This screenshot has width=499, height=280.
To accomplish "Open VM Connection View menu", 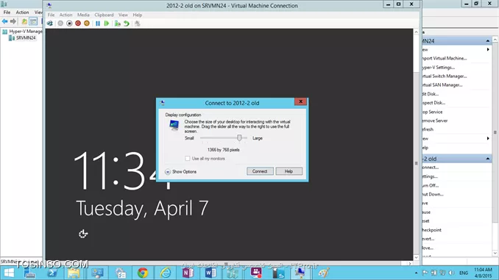I will 123,15.
